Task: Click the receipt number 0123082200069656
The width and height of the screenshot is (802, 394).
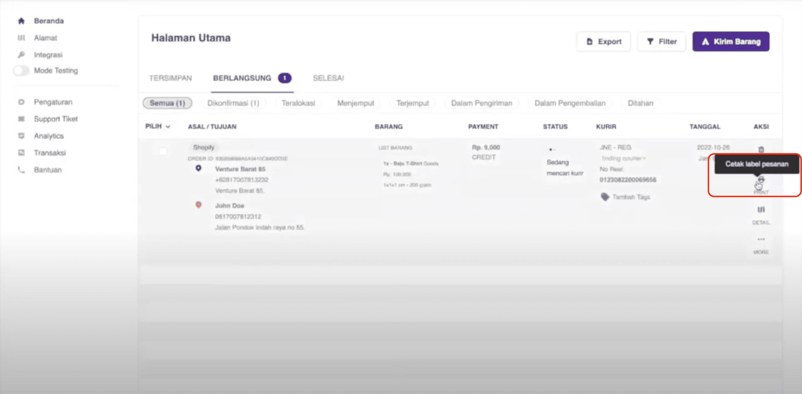Action: tap(628, 180)
